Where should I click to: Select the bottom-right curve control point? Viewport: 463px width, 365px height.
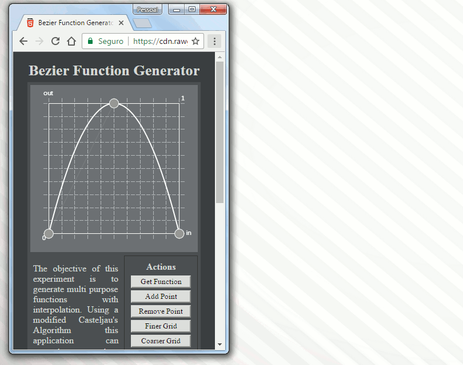point(179,233)
